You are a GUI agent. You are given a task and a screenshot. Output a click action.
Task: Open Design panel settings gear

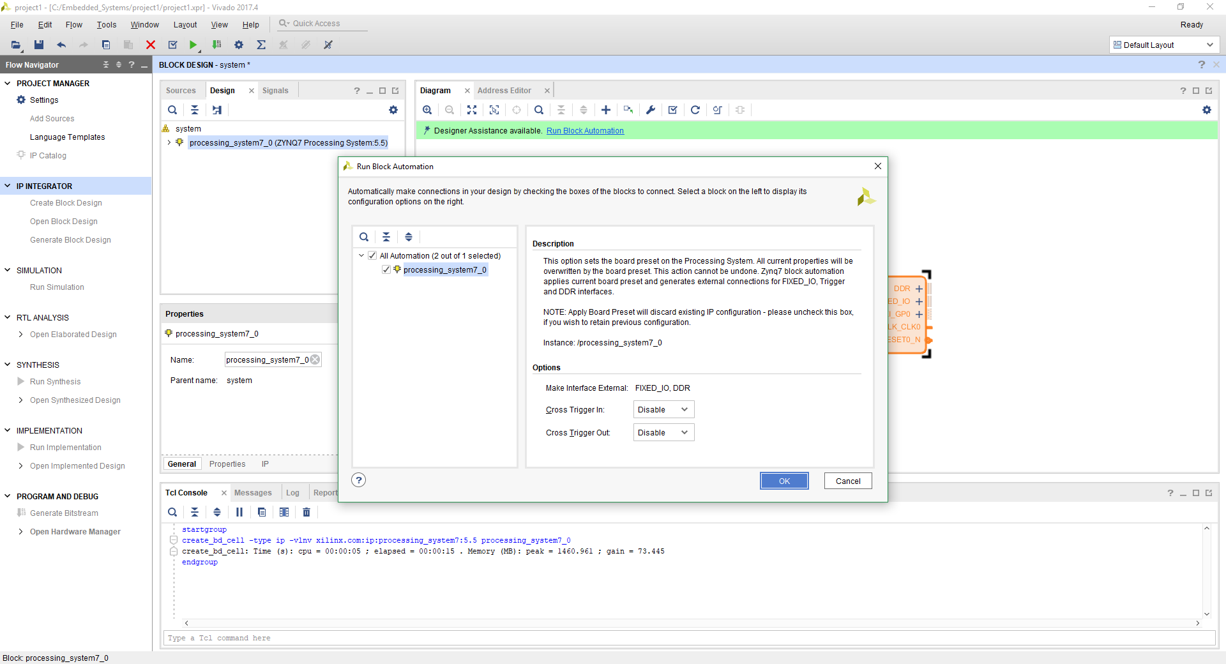pos(393,110)
